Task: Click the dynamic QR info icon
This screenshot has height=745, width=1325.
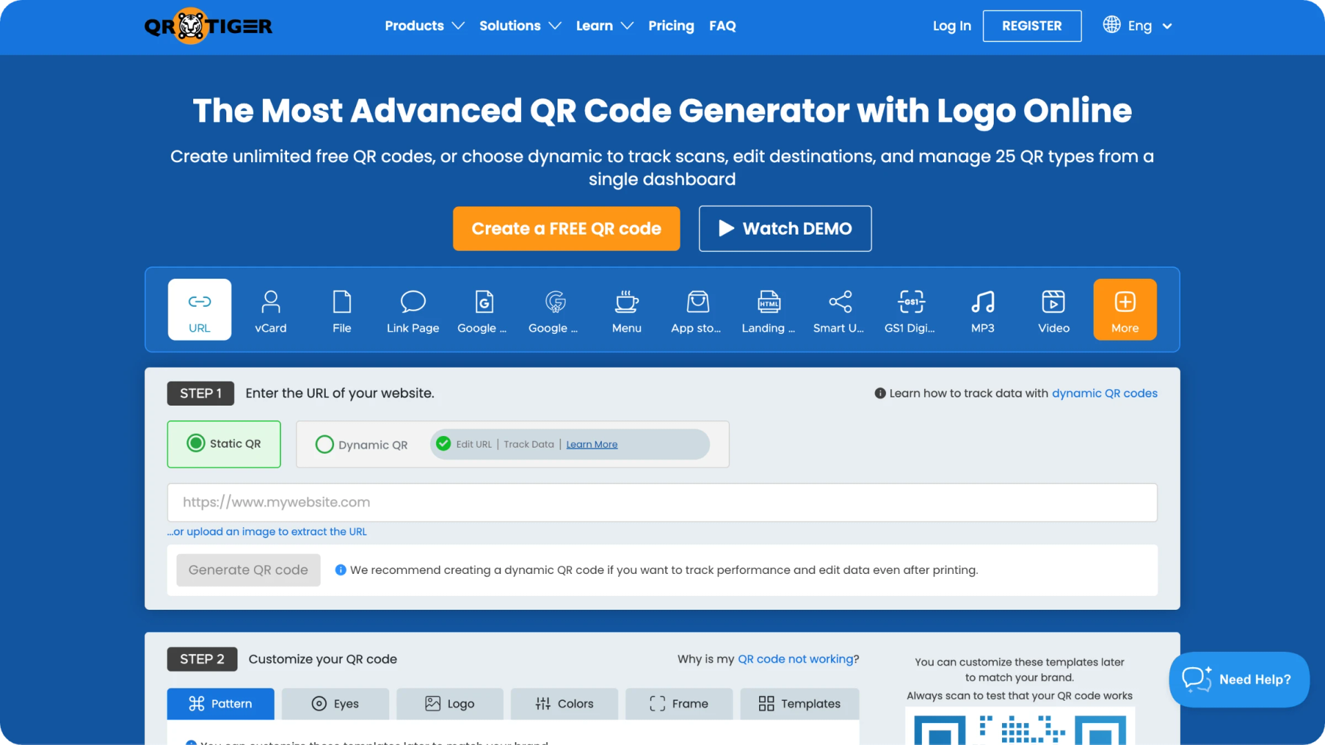Action: point(880,393)
